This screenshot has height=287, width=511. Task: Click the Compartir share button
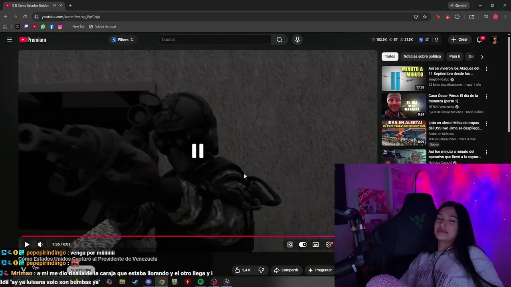coord(286,270)
